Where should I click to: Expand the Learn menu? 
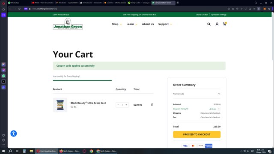pos(132,24)
